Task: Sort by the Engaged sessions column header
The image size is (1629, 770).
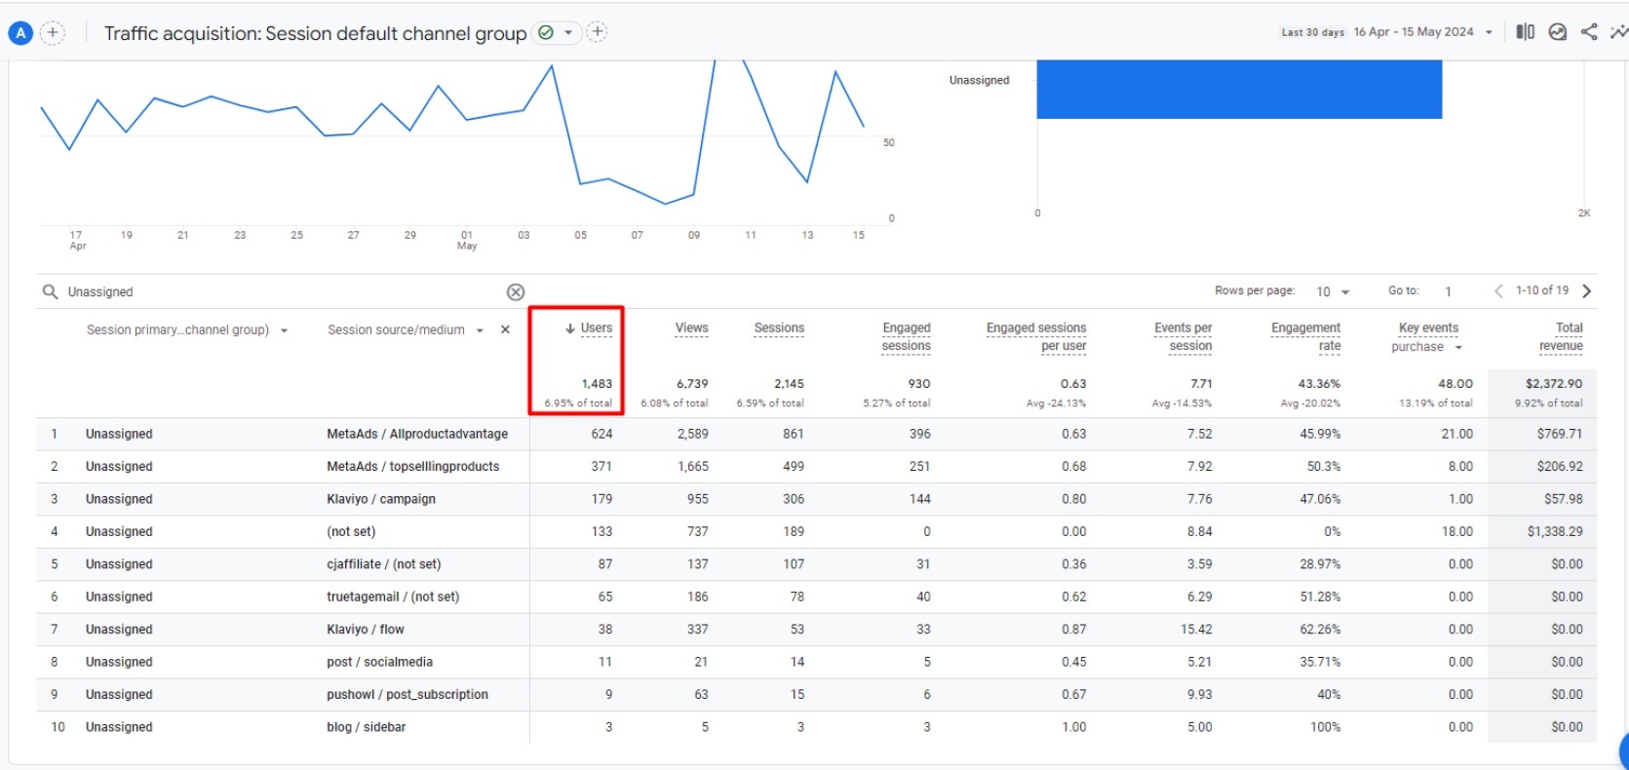Action: [x=907, y=337]
